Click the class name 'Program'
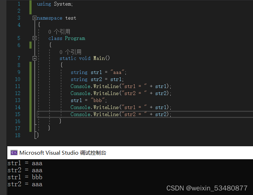The image size is (253, 195). pos(75,39)
